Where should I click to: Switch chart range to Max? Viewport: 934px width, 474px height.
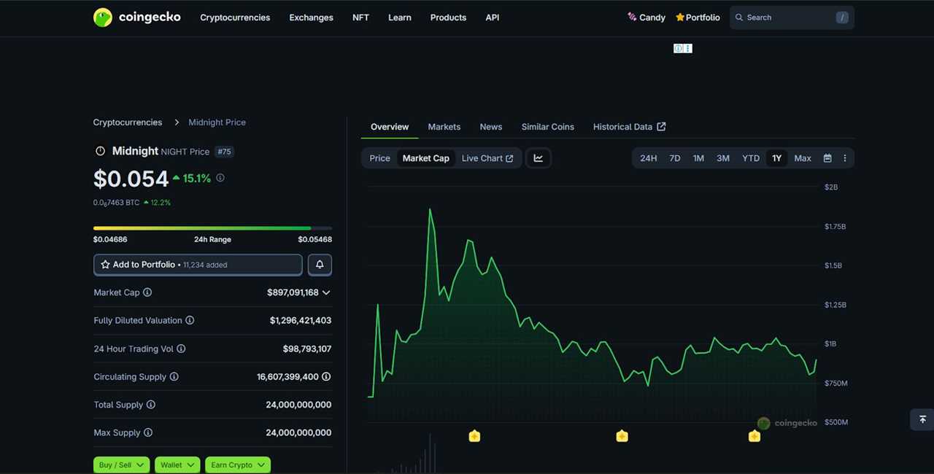pyautogui.click(x=802, y=158)
